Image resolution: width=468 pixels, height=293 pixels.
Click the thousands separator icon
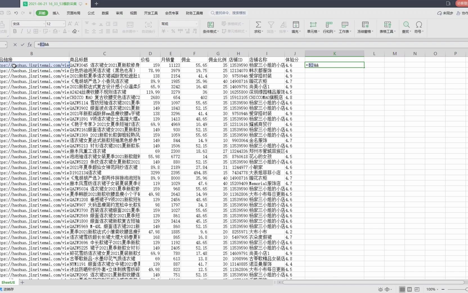[180, 31]
